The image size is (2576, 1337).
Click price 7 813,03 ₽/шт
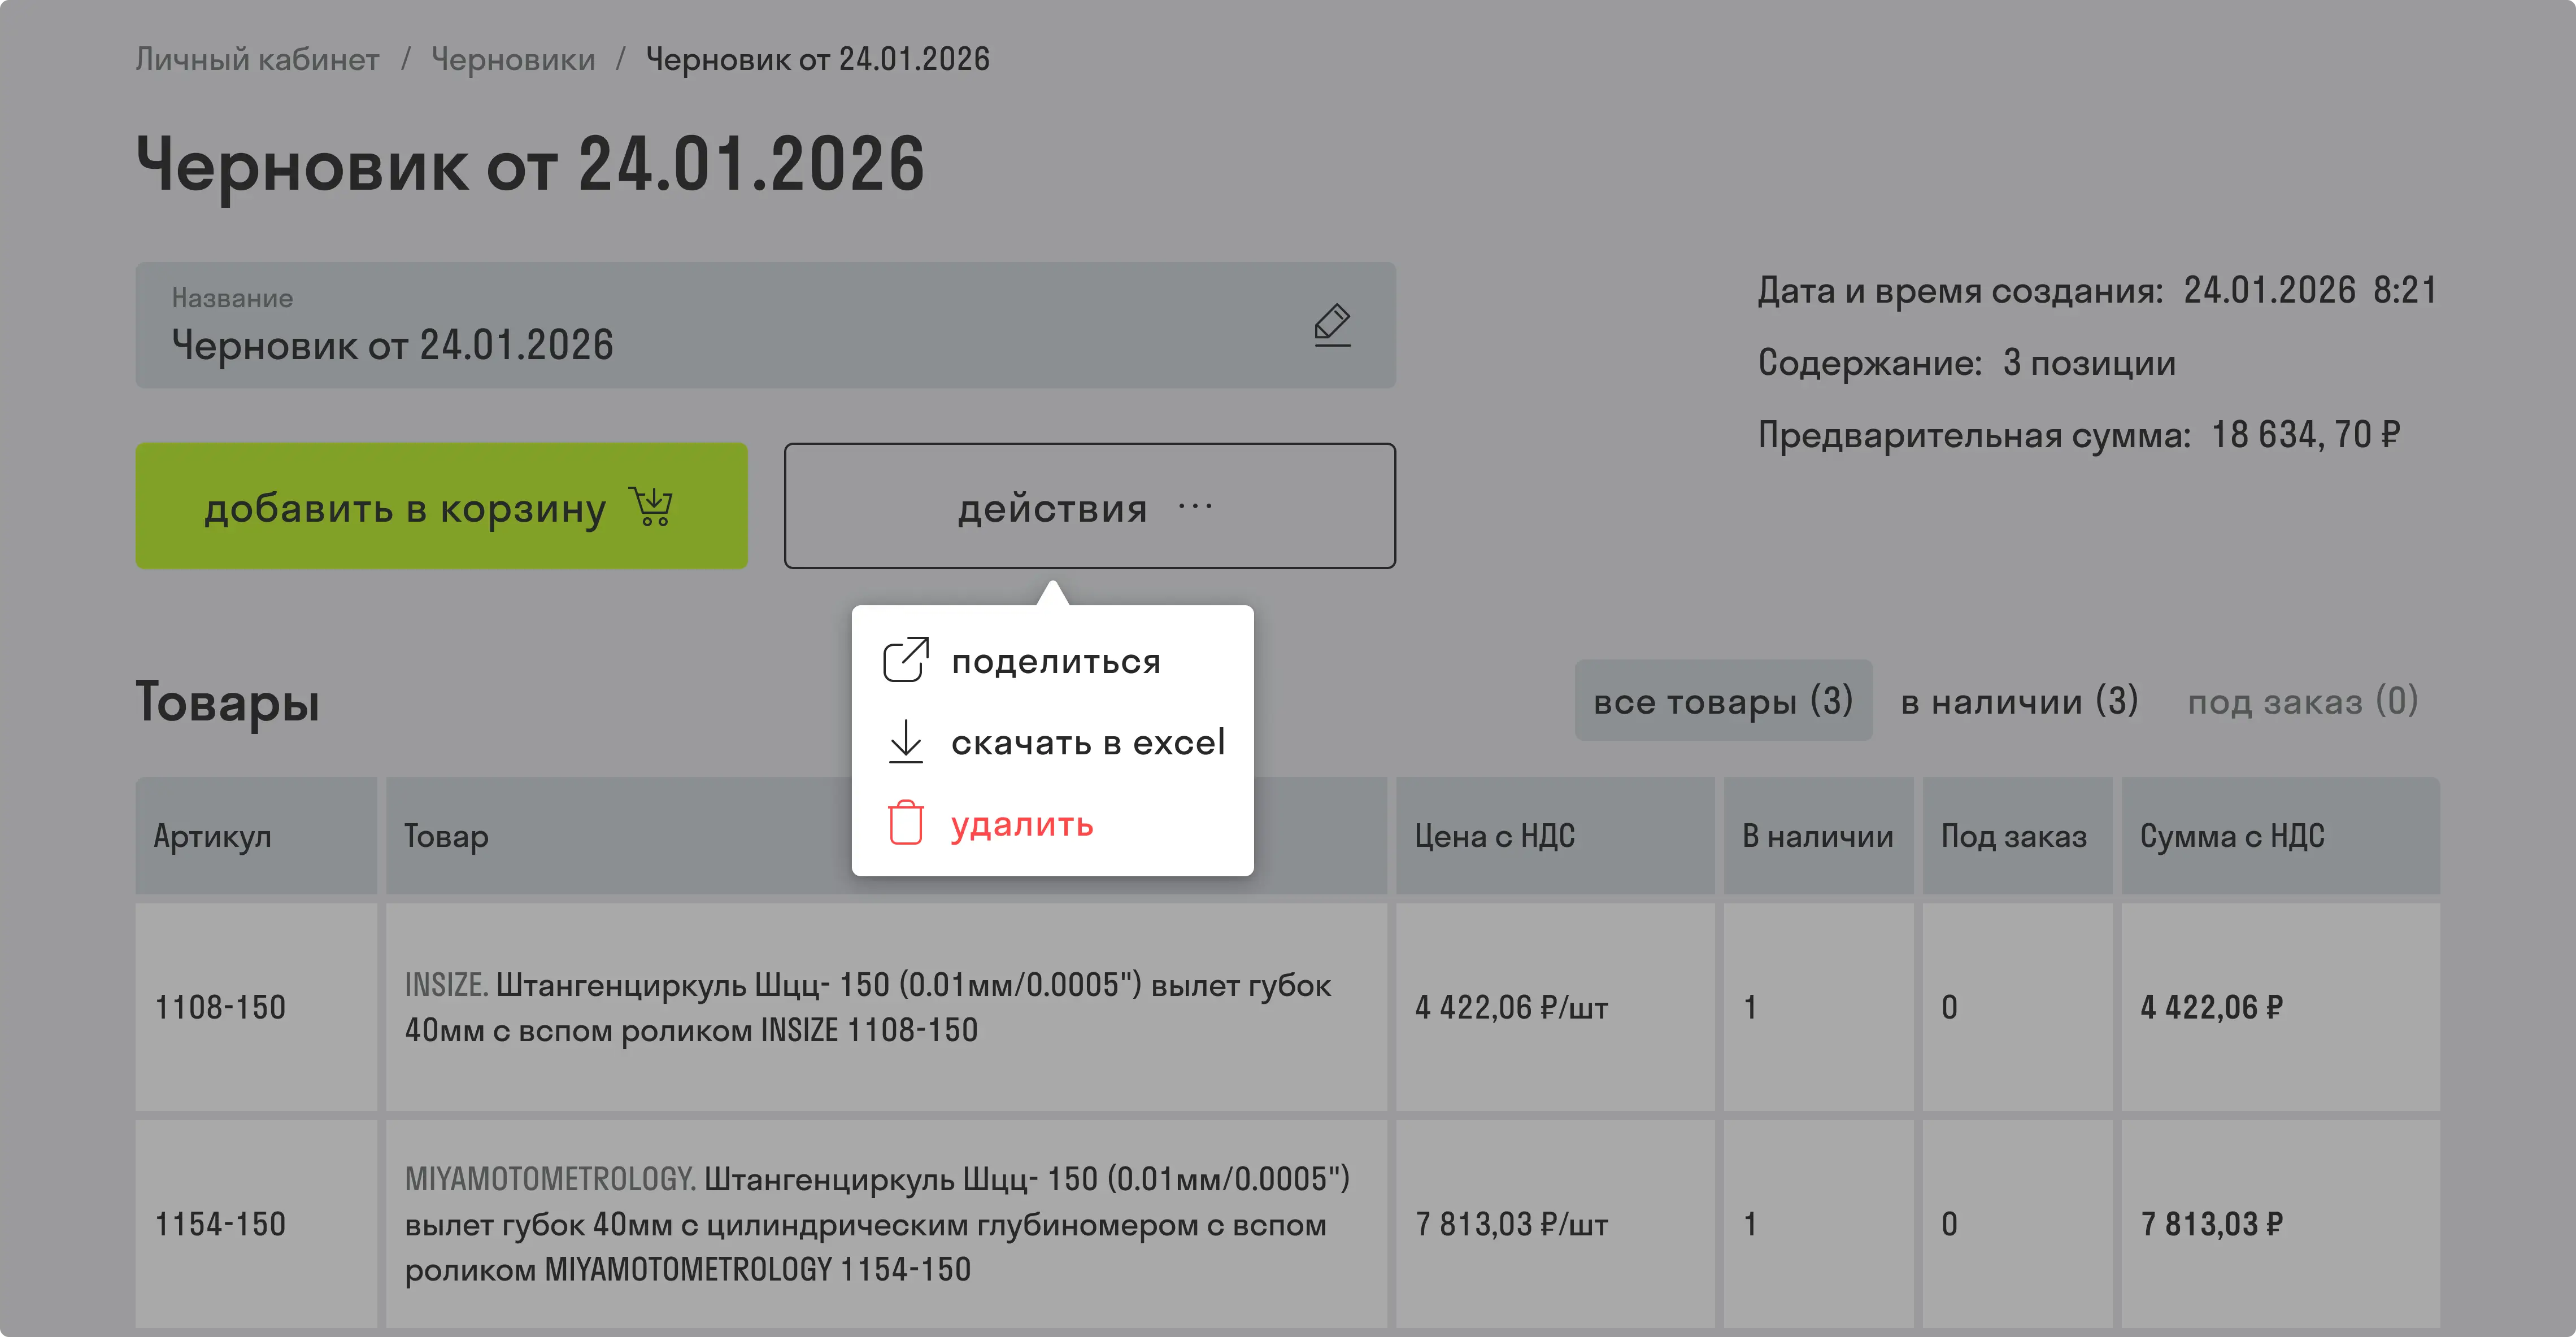click(x=1512, y=1224)
